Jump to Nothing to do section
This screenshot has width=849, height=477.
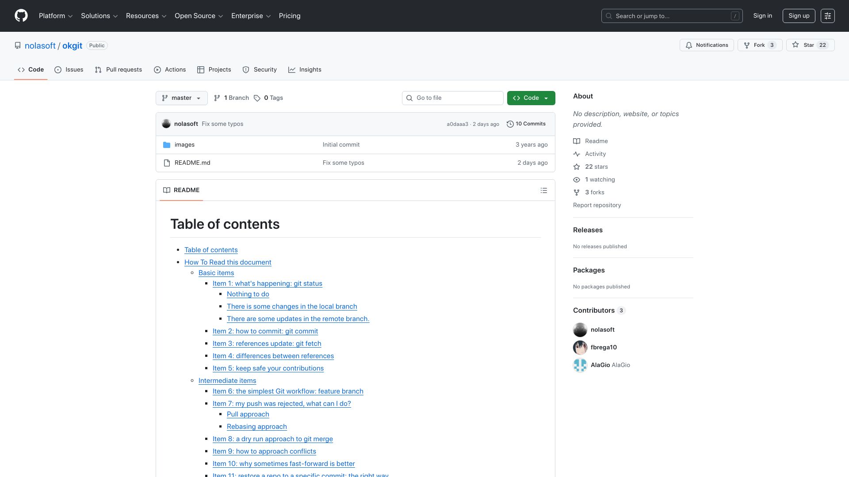[x=248, y=294]
